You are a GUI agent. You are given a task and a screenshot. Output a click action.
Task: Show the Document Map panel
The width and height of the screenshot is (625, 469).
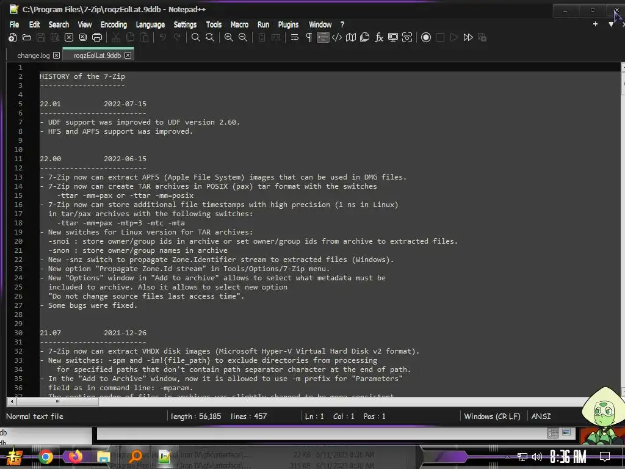click(351, 37)
